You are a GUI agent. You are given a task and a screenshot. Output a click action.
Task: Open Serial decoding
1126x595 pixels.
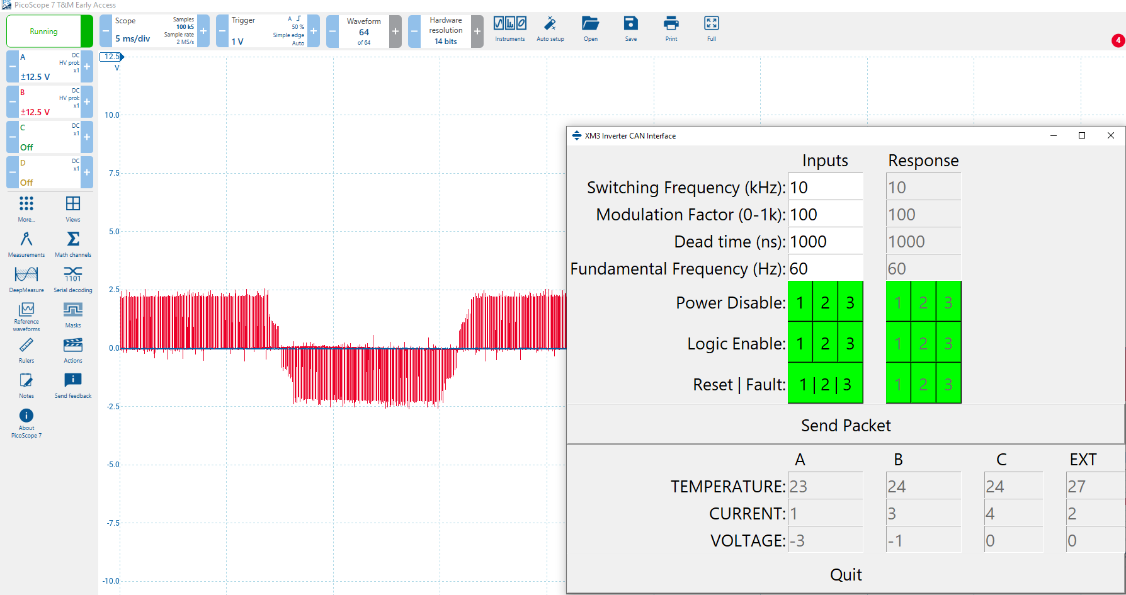(x=73, y=280)
